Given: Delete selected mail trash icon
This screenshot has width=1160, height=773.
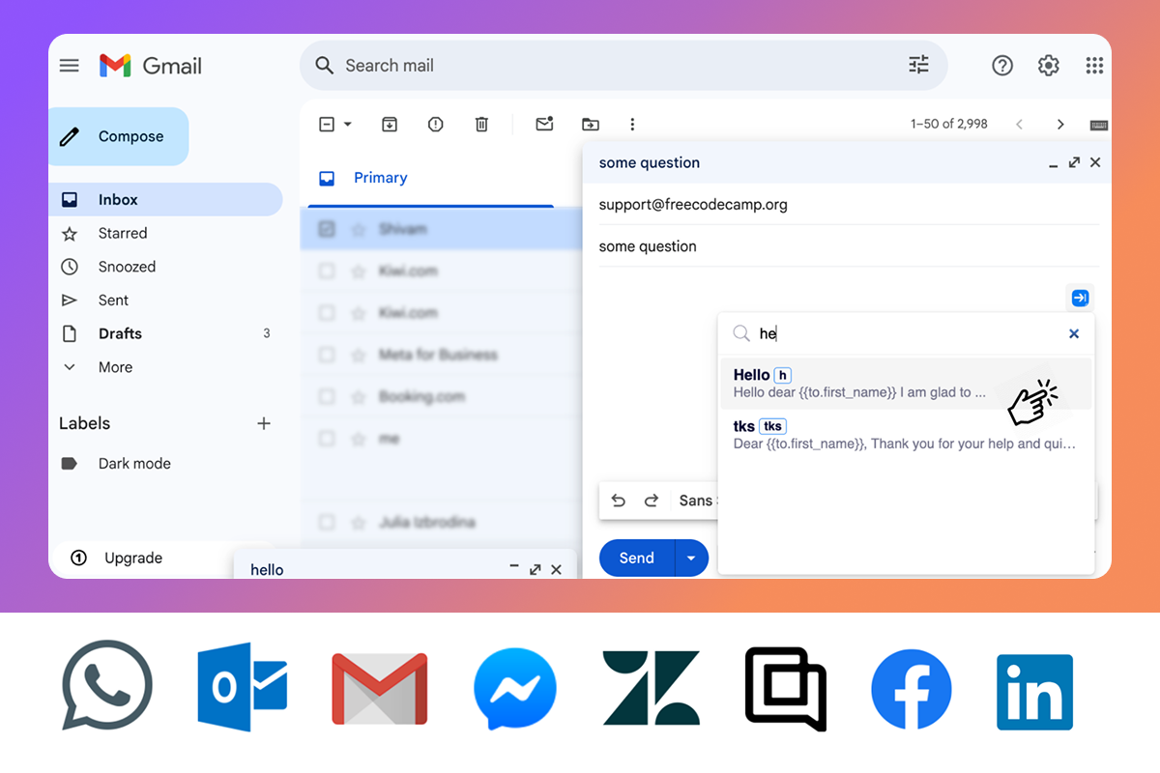Looking at the screenshot, I should pos(481,124).
